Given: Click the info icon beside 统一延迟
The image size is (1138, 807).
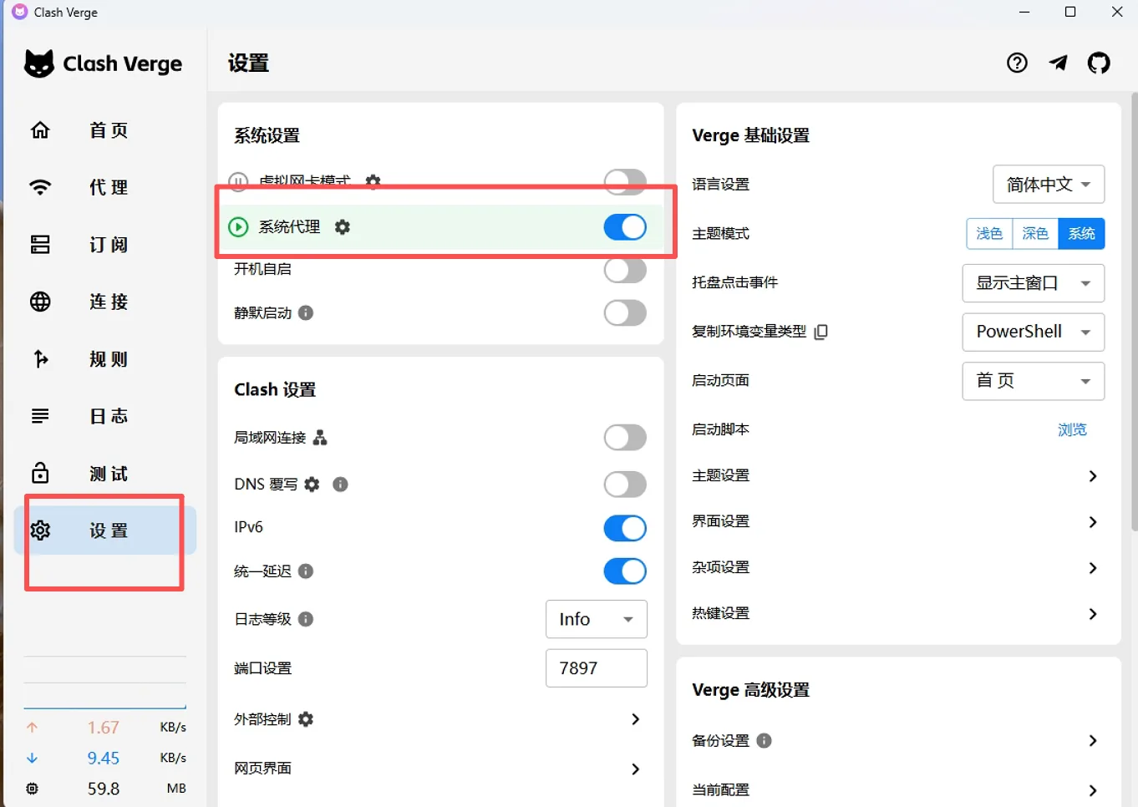Looking at the screenshot, I should click(306, 571).
